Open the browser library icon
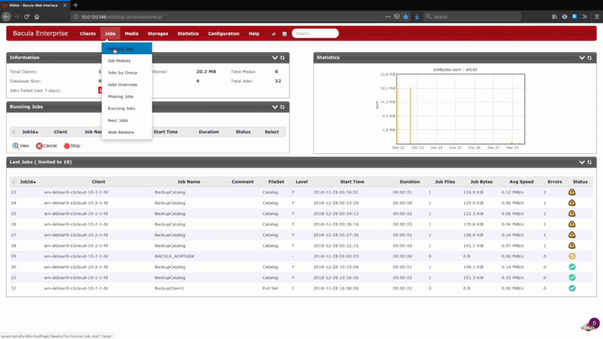 555,17
